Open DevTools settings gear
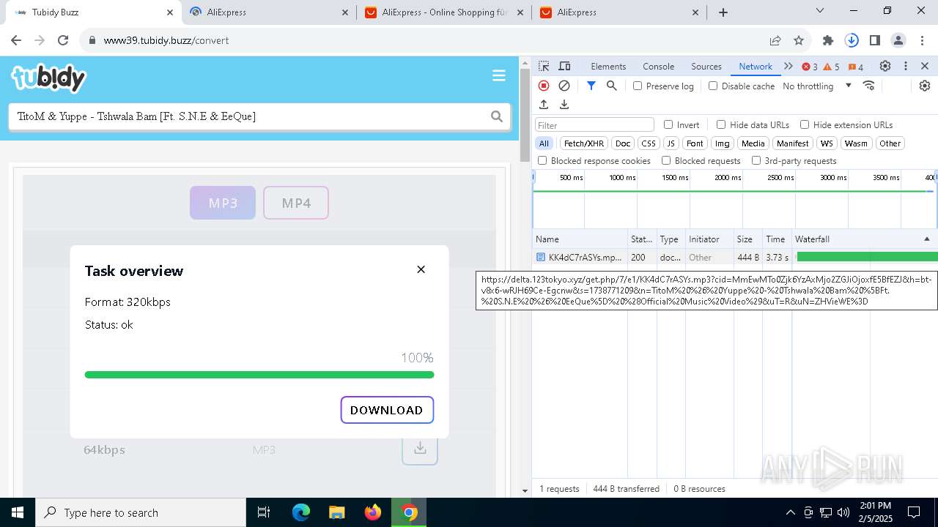 [x=885, y=66]
